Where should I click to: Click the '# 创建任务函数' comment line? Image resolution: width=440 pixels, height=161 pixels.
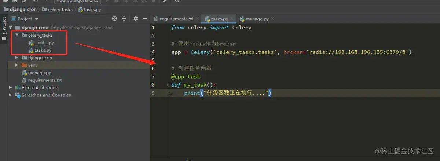(191, 69)
